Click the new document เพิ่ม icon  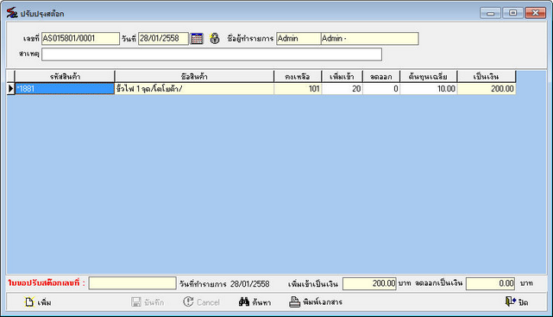tap(29, 302)
